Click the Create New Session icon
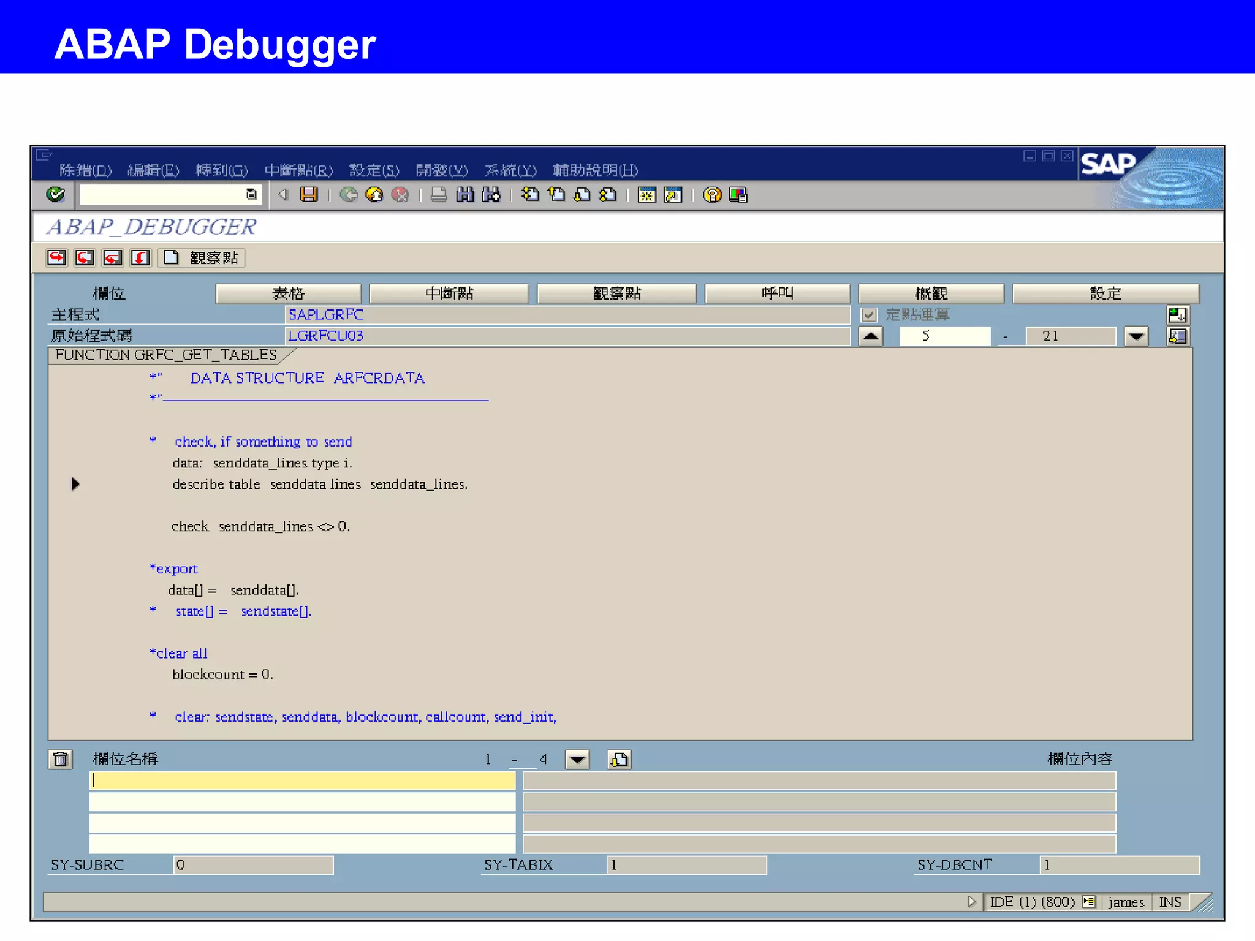 pos(647,195)
